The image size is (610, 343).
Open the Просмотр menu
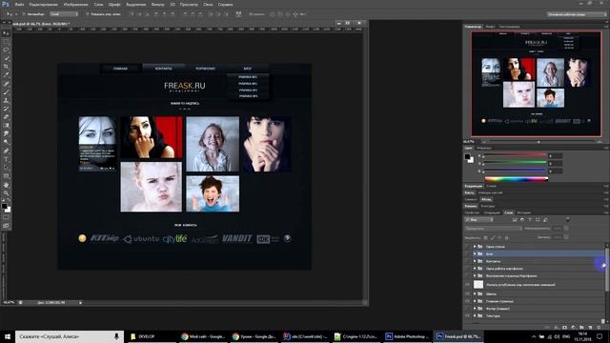[189, 5]
